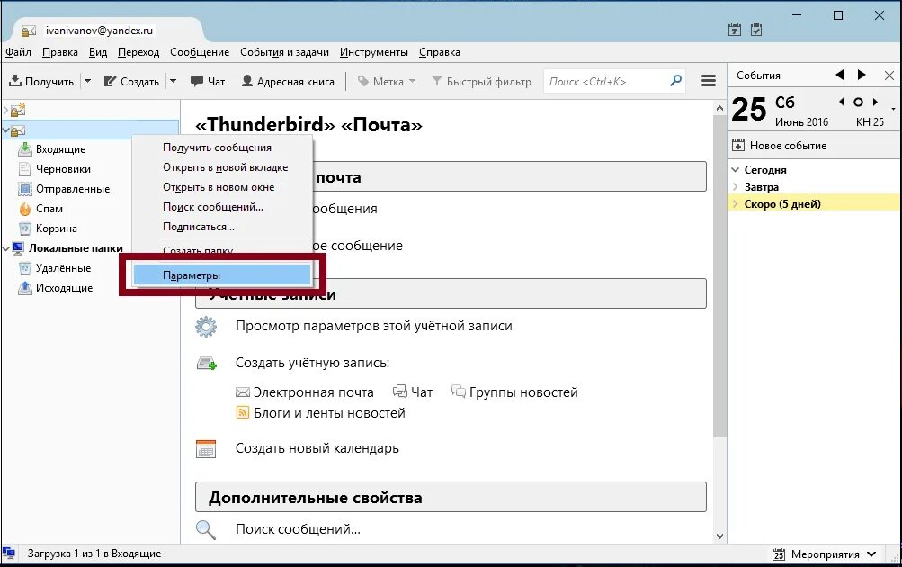Choose Подписаться... in context menu

(223, 227)
